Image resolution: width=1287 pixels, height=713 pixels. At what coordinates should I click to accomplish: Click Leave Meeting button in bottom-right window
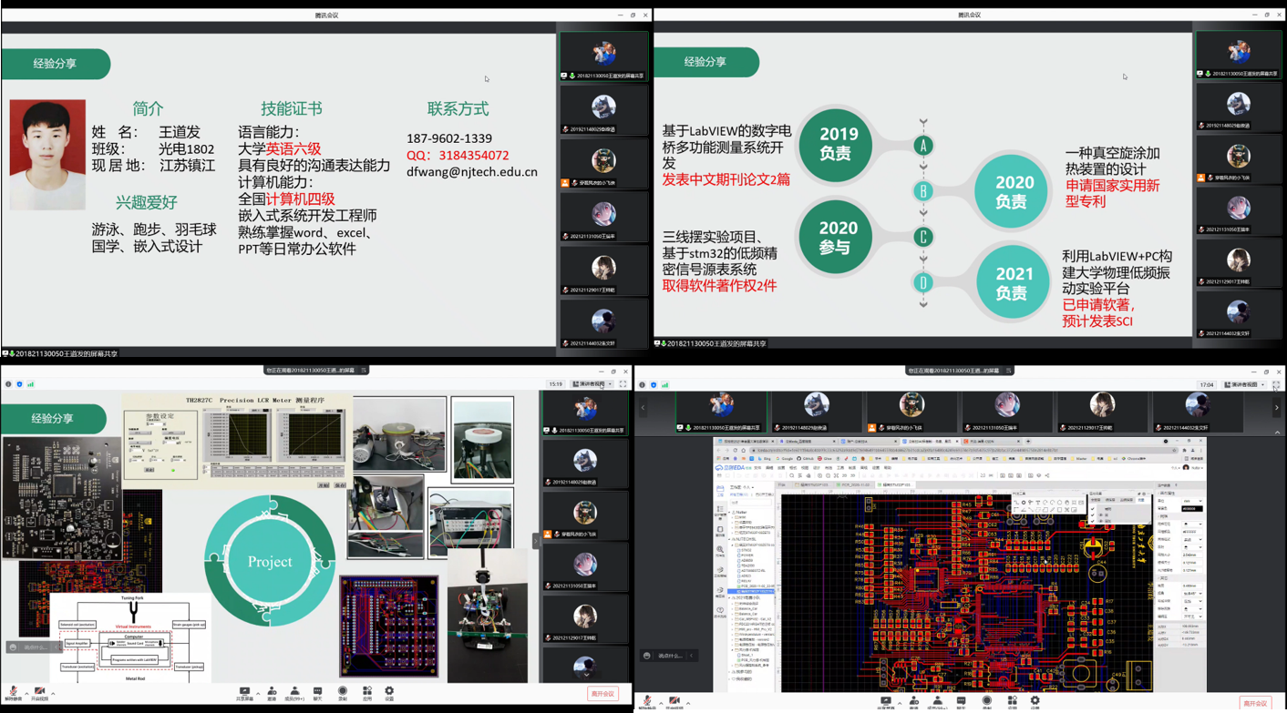[x=1255, y=703]
